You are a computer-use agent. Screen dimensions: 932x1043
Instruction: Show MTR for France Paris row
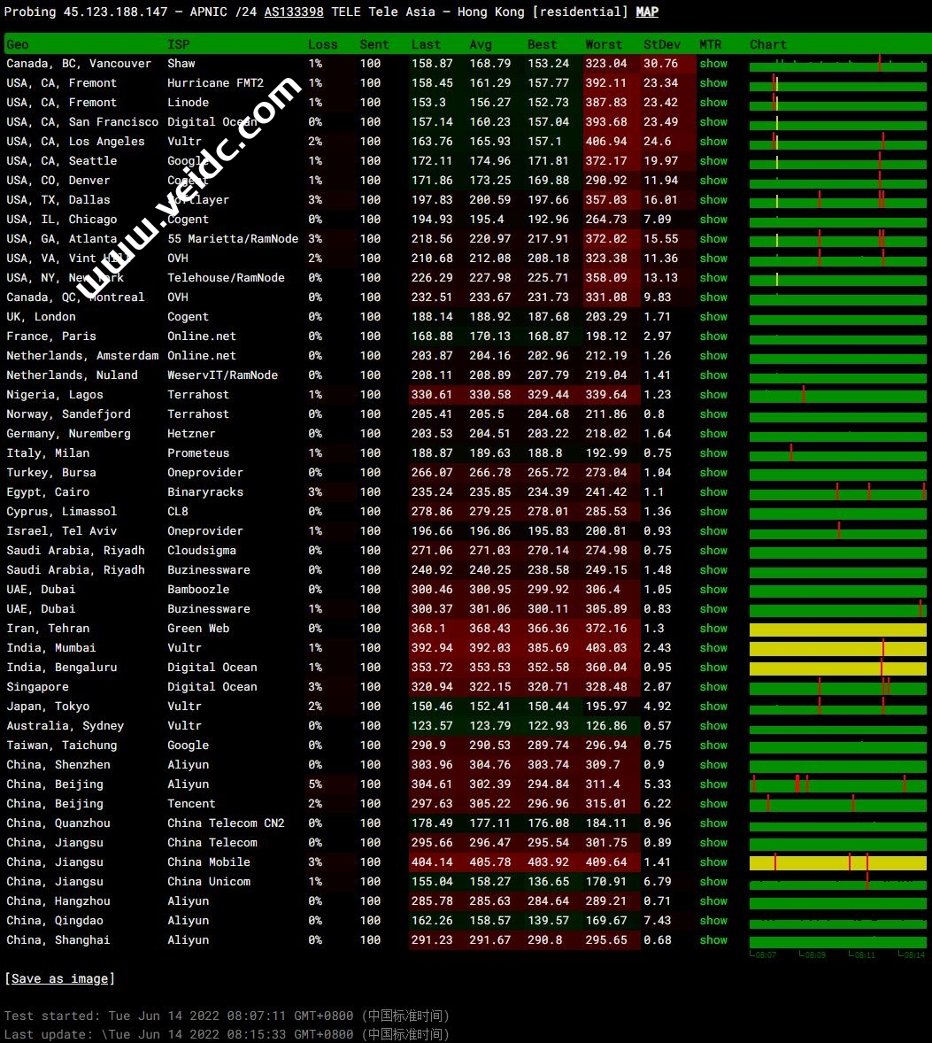(713, 336)
